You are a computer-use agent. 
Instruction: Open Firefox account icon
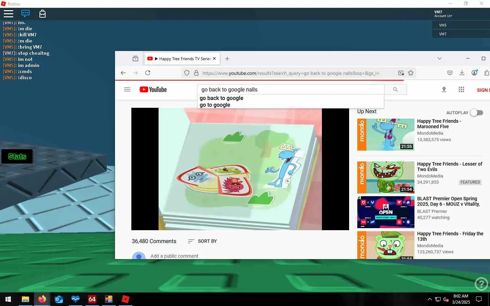pos(474,73)
